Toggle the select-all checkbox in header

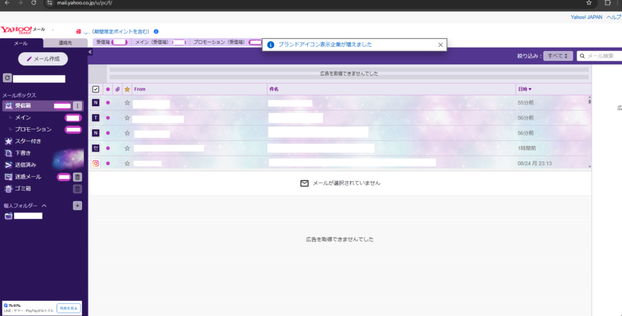[95, 90]
